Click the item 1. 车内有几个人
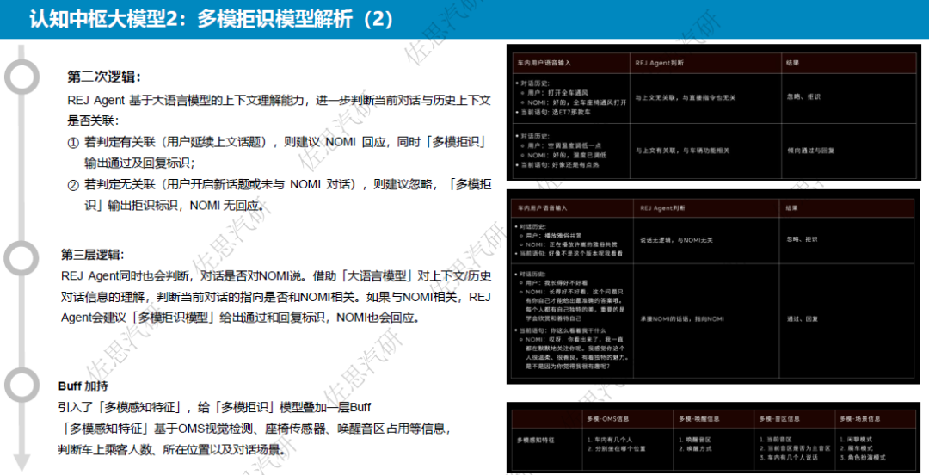This screenshot has width=929, height=475. pyautogui.click(x=610, y=440)
